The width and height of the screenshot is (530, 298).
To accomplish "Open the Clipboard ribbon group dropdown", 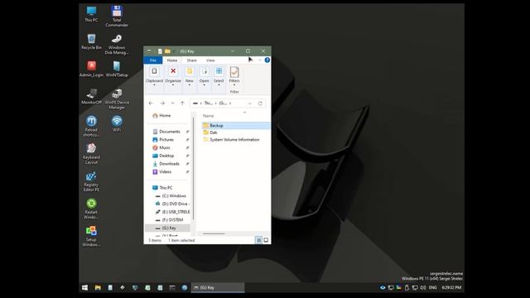I will pyautogui.click(x=154, y=77).
